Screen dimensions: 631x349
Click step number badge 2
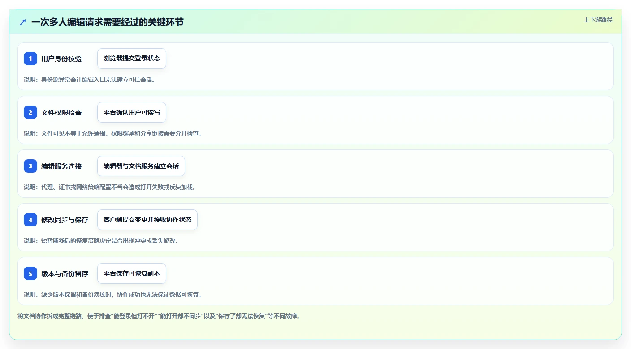30,112
